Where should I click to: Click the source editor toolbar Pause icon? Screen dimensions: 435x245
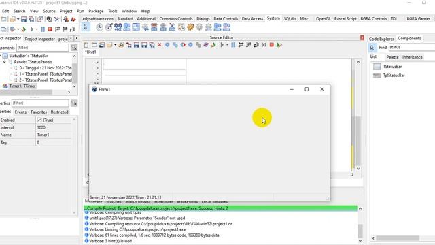233,45
